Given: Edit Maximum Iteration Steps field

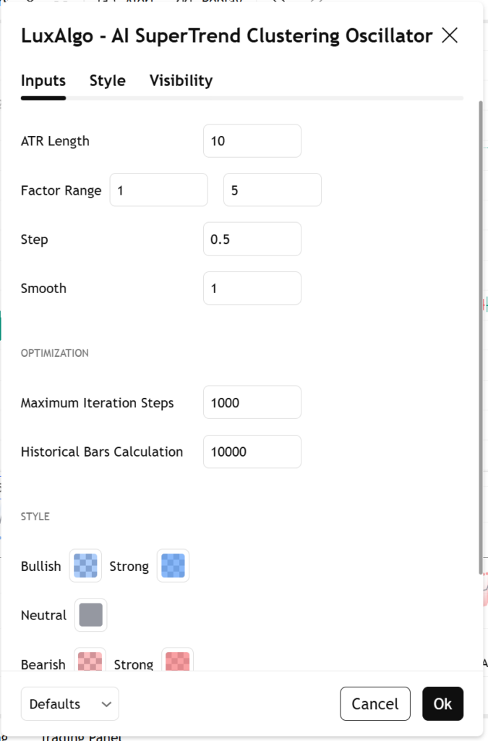Looking at the screenshot, I should tap(252, 402).
